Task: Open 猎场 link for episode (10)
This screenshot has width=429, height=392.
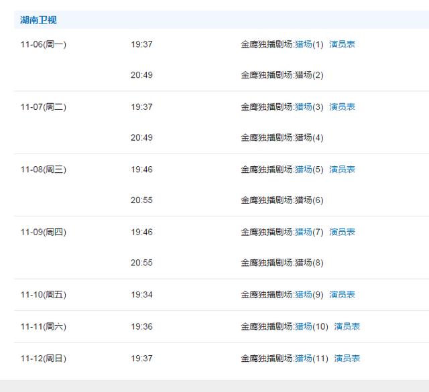Action: tap(304, 326)
